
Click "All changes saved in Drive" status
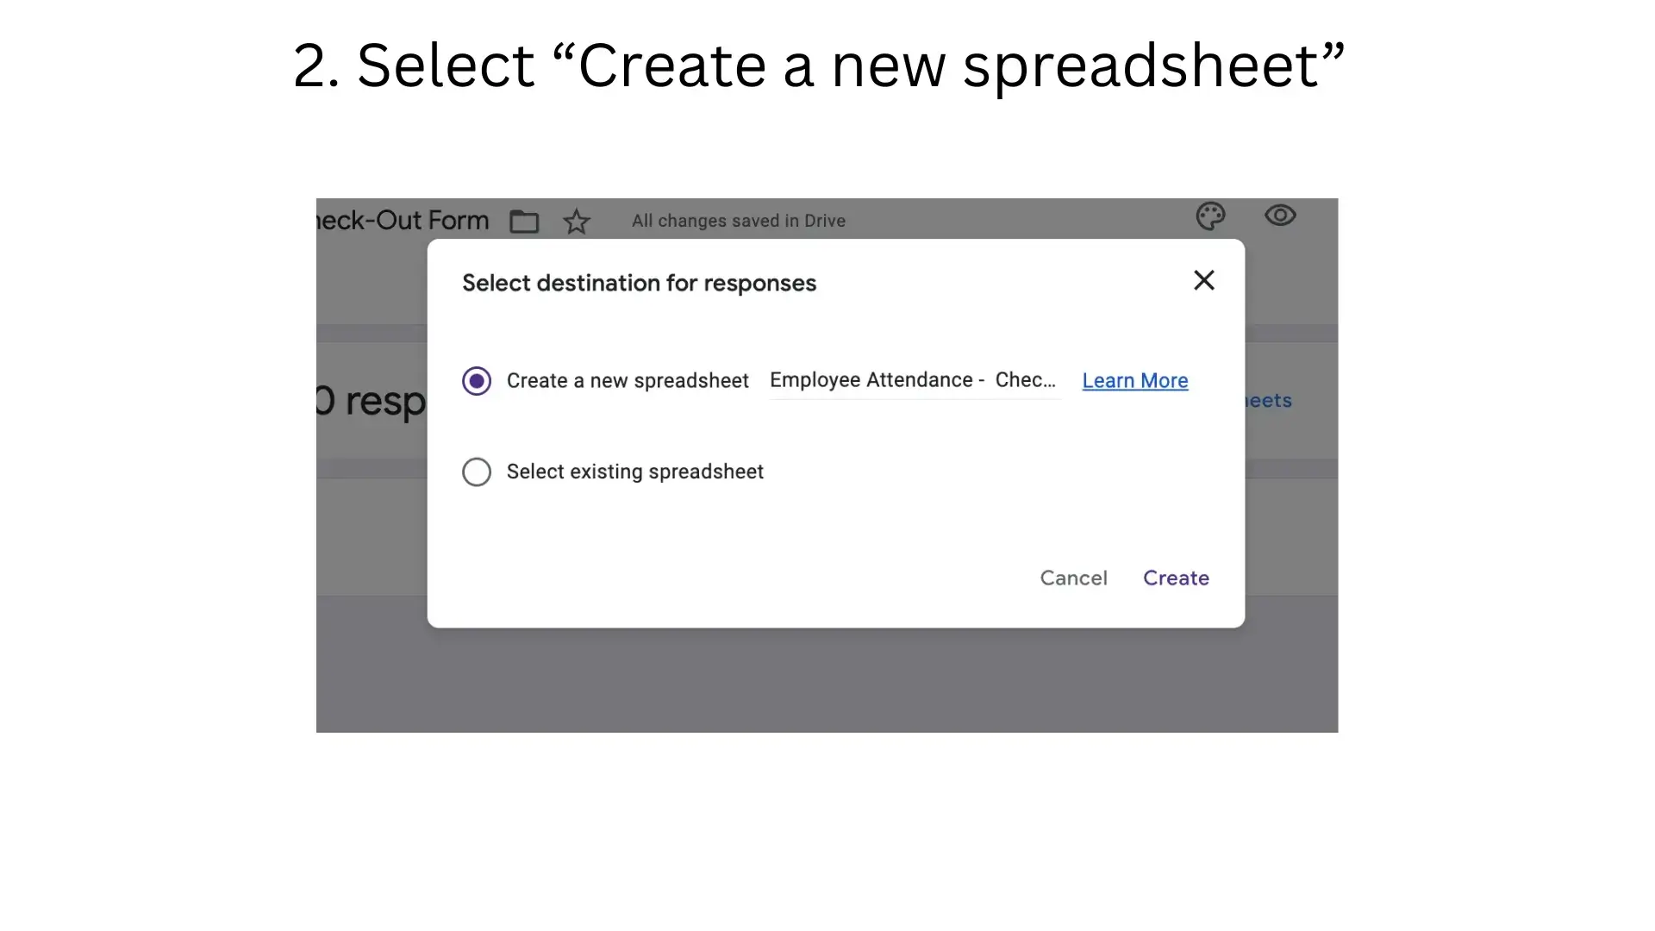(738, 221)
